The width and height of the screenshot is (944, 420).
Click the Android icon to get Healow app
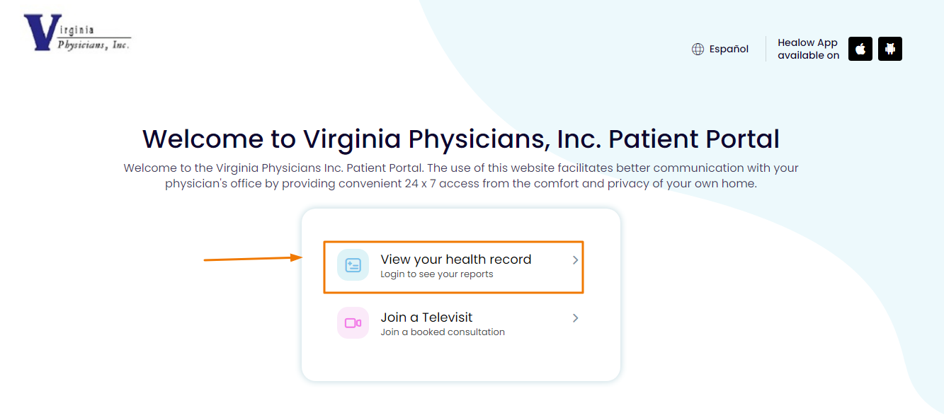pos(889,48)
